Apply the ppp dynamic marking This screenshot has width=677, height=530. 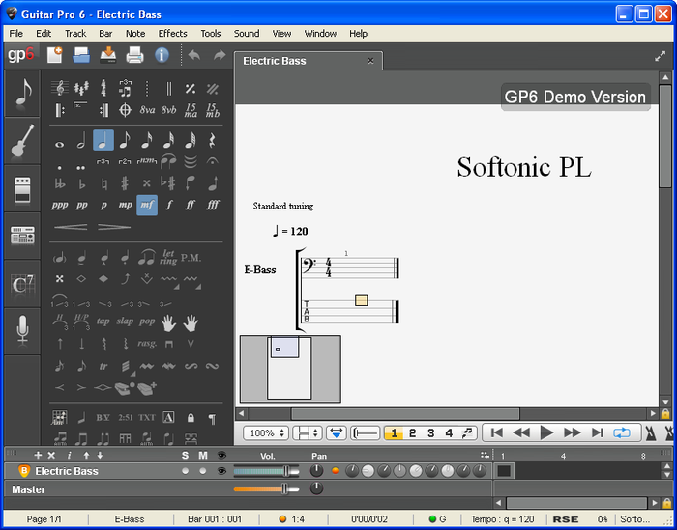pos(60,205)
